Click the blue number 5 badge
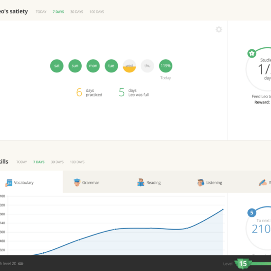Screen dimensions: 271x271 tap(252, 213)
